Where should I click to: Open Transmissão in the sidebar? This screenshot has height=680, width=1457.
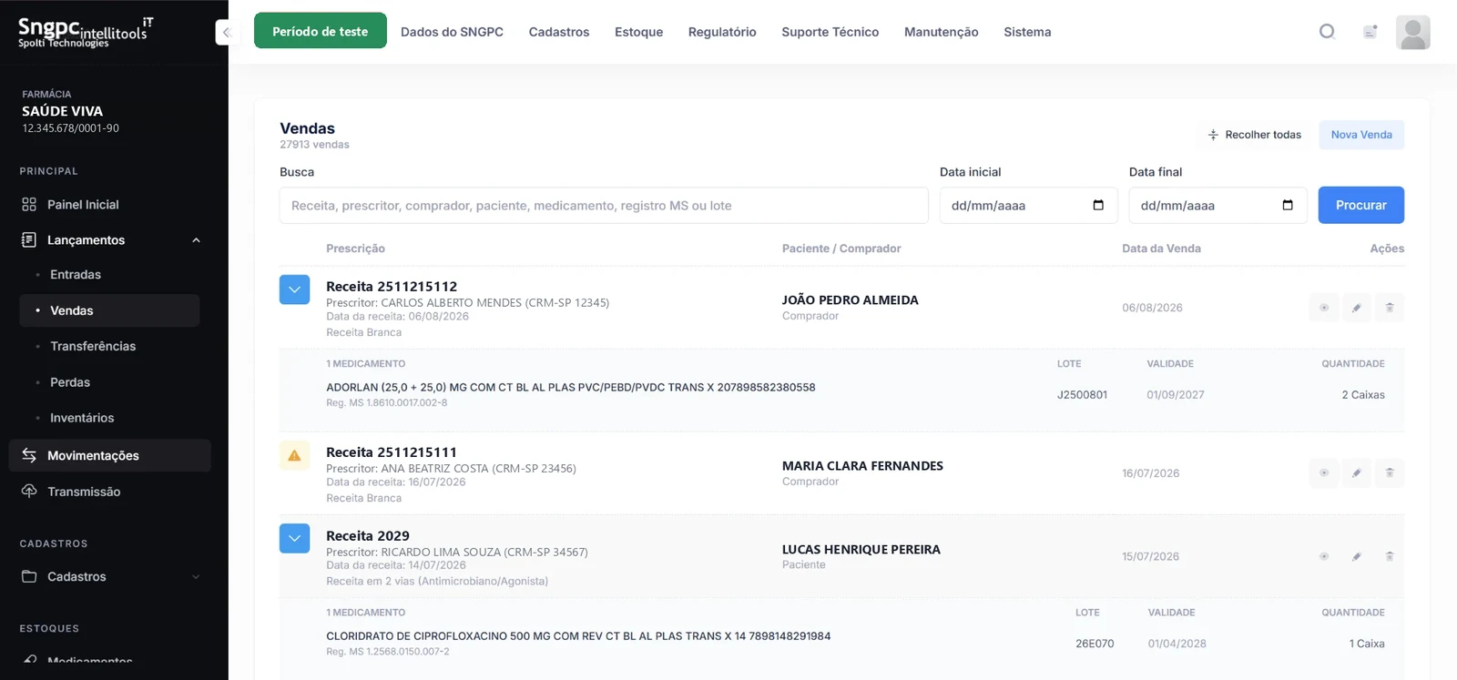pos(84,492)
